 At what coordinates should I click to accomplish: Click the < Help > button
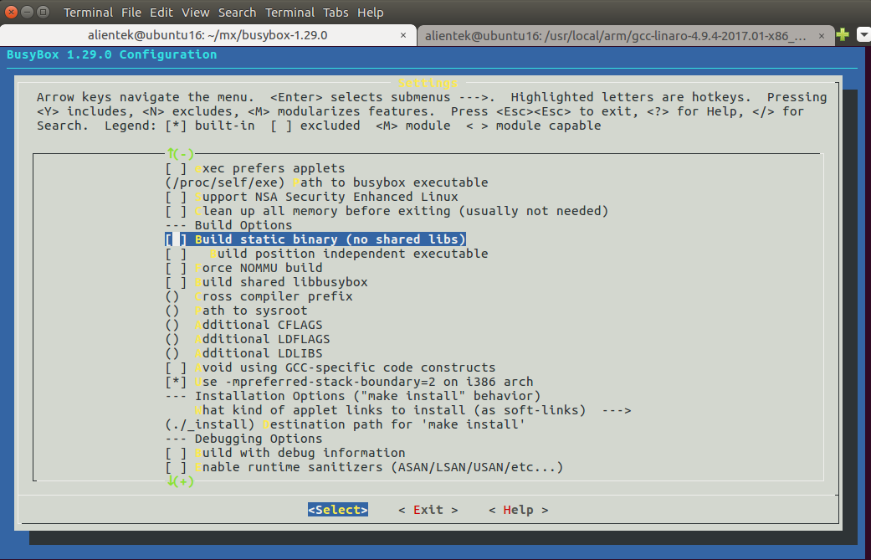[x=518, y=510]
